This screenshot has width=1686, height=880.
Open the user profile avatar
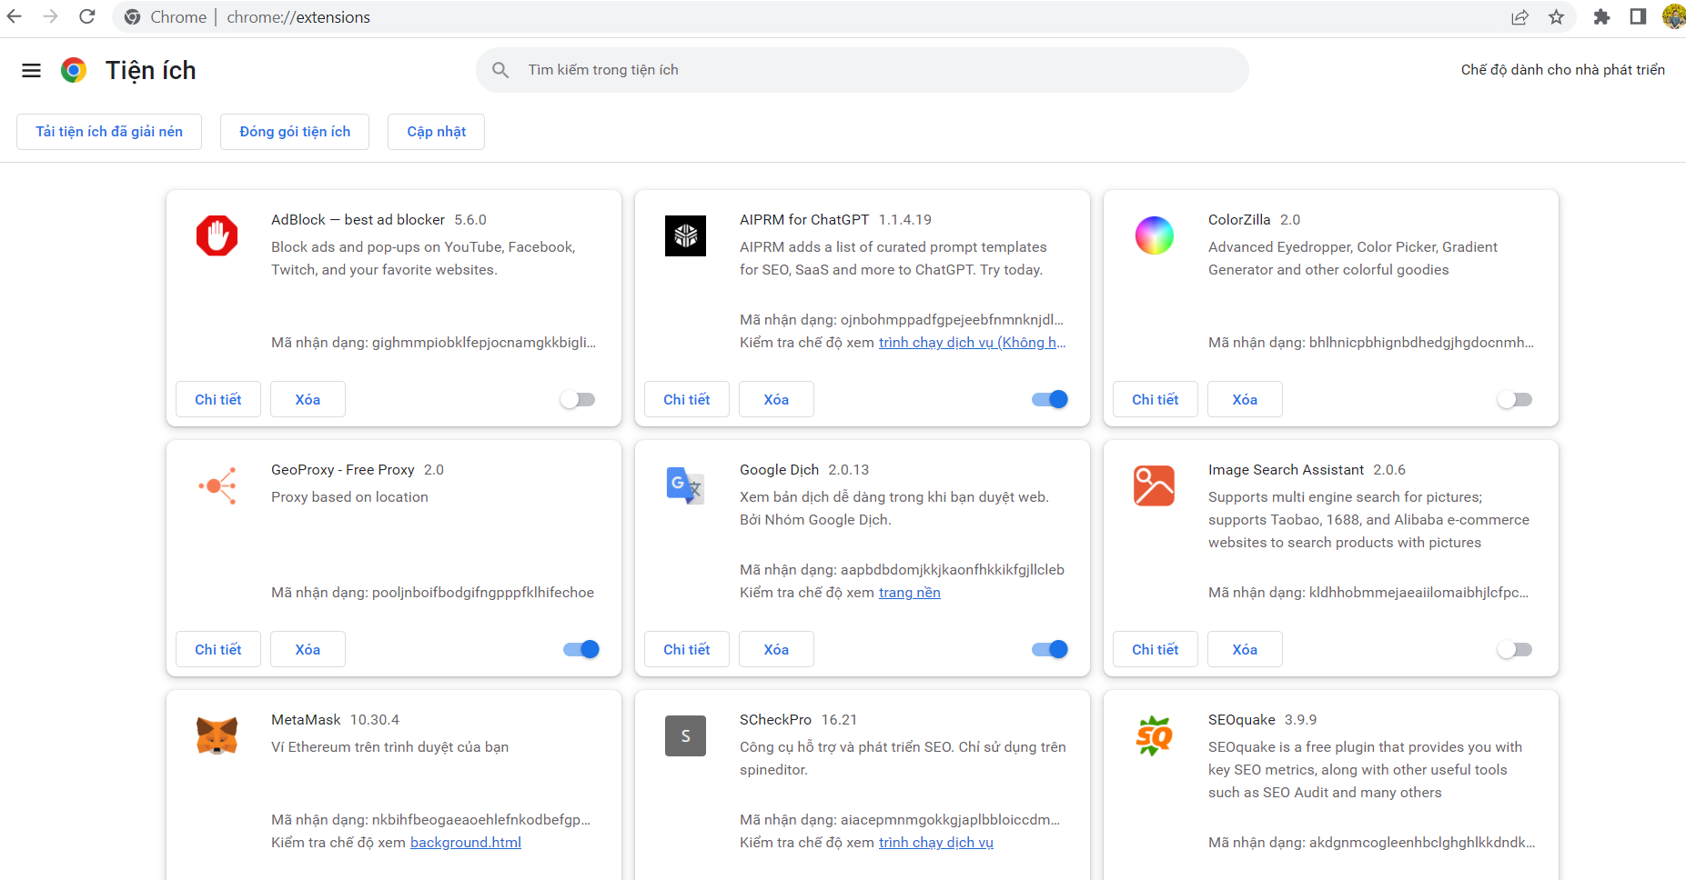1673,17
